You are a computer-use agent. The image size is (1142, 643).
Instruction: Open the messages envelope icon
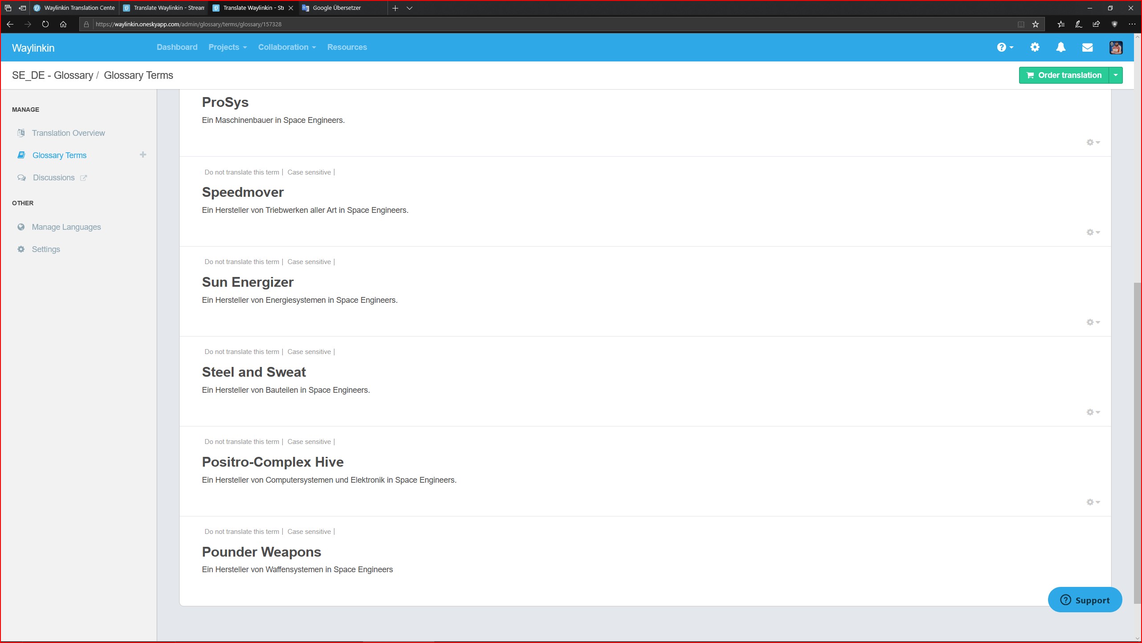(x=1087, y=47)
